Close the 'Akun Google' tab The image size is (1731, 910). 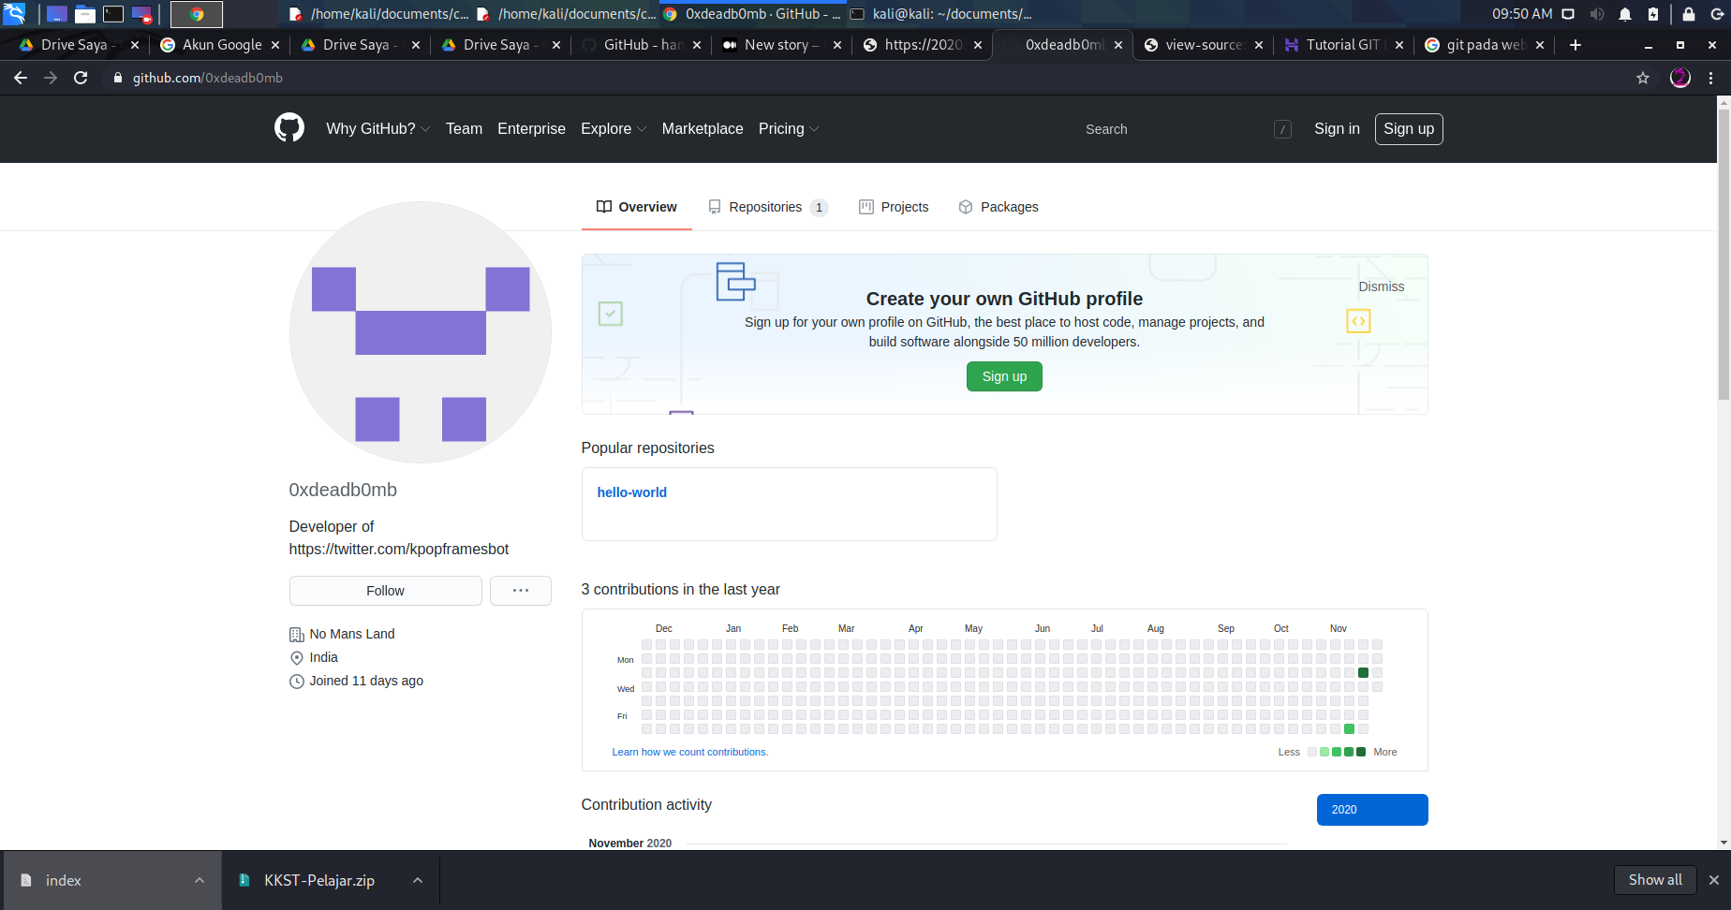click(275, 45)
